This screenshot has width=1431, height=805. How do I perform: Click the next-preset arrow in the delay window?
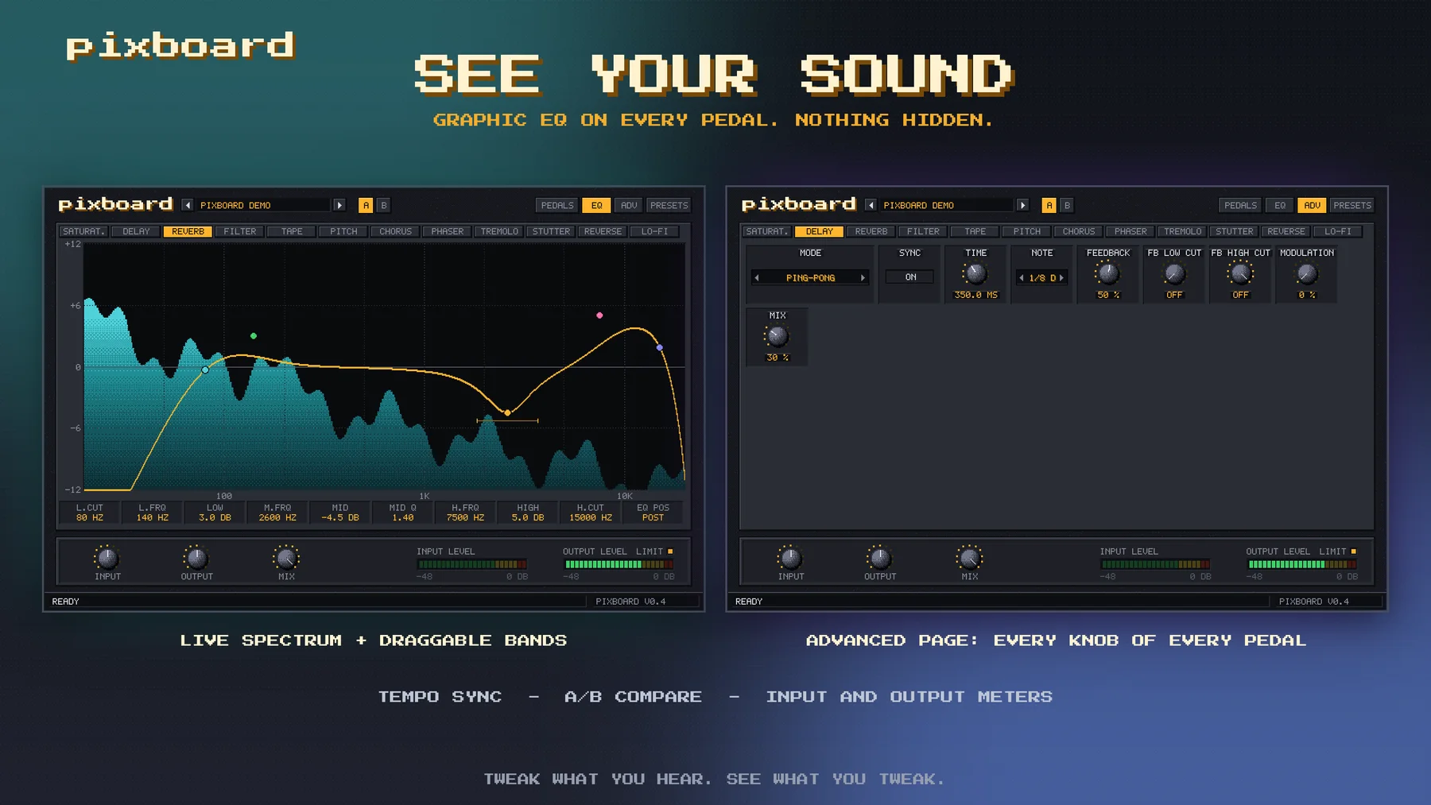click(x=1023, y=205)
